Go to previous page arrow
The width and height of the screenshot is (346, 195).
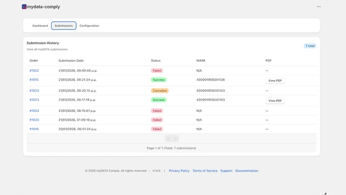[x=168, y=138]
